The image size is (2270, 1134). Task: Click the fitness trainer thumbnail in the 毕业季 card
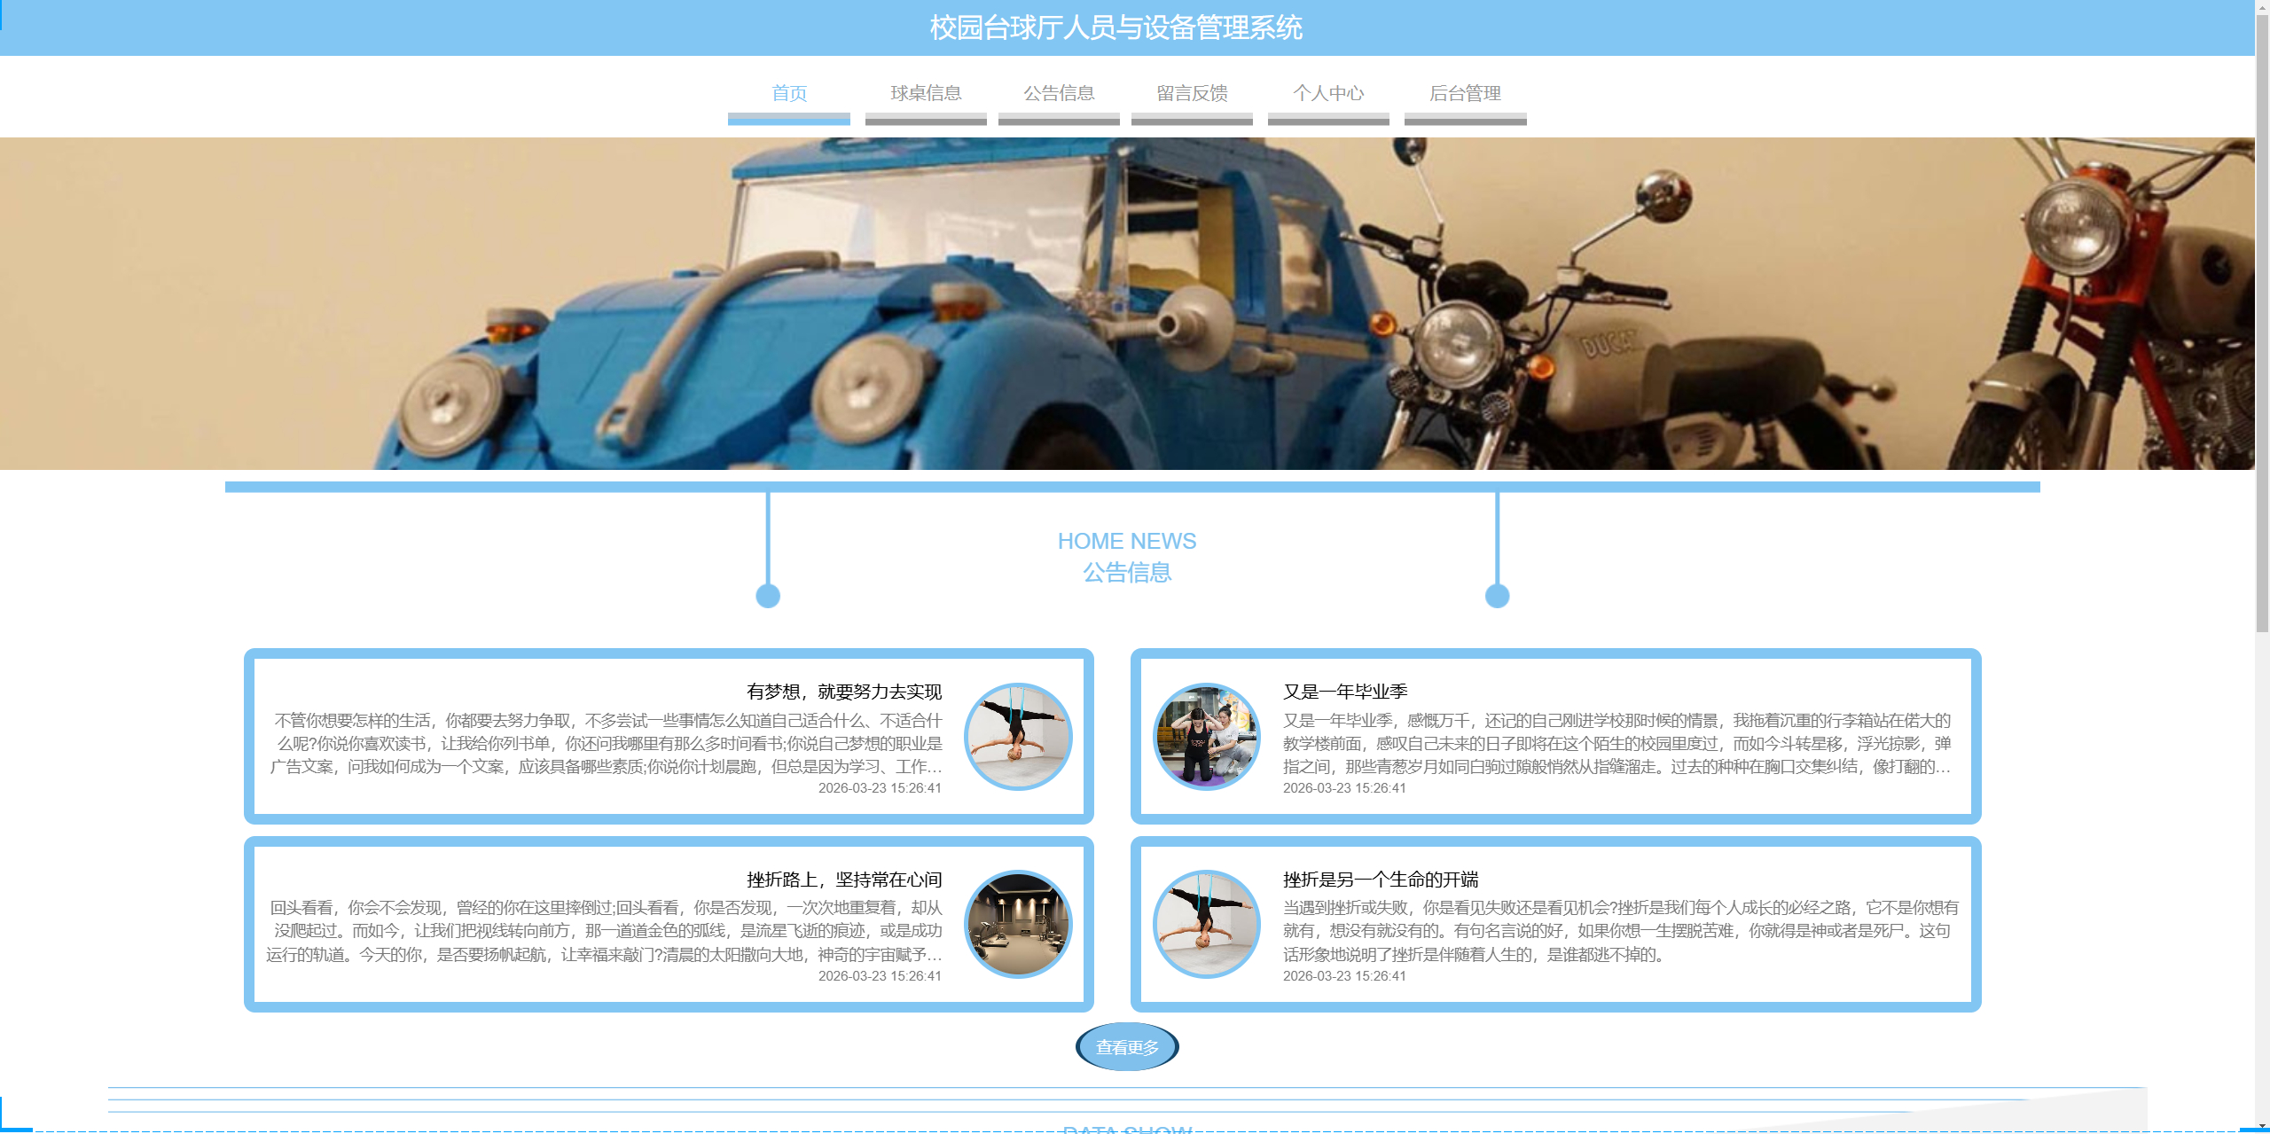coord(1206,736)
